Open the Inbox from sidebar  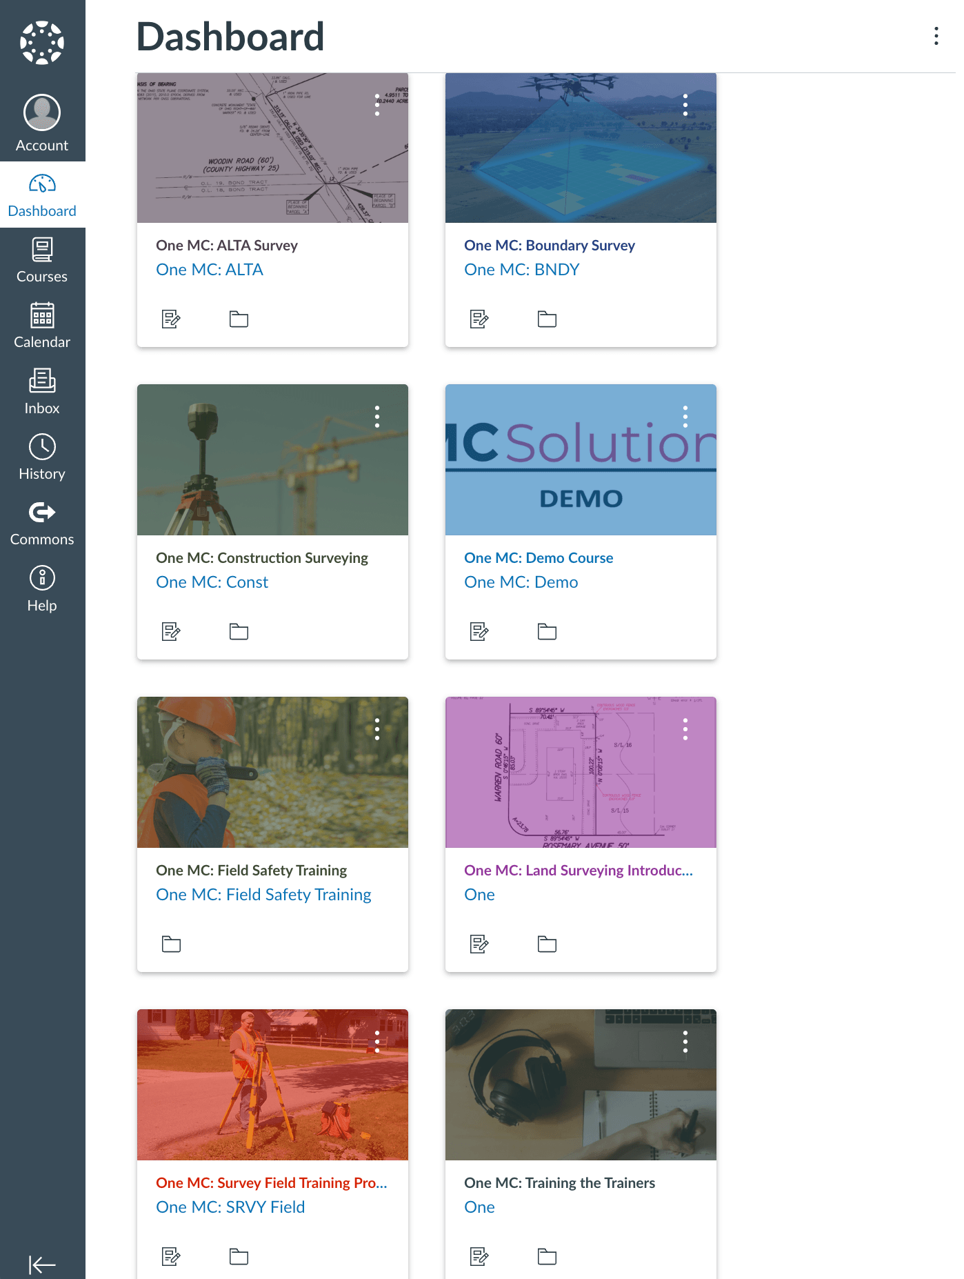[x=42, y=391]
